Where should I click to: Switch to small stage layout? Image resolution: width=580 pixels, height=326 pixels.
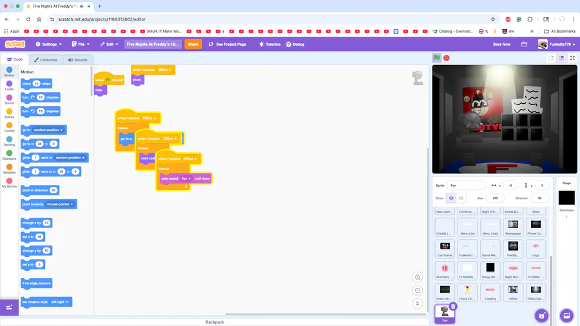pyautogui.click(x=551, y=57)
